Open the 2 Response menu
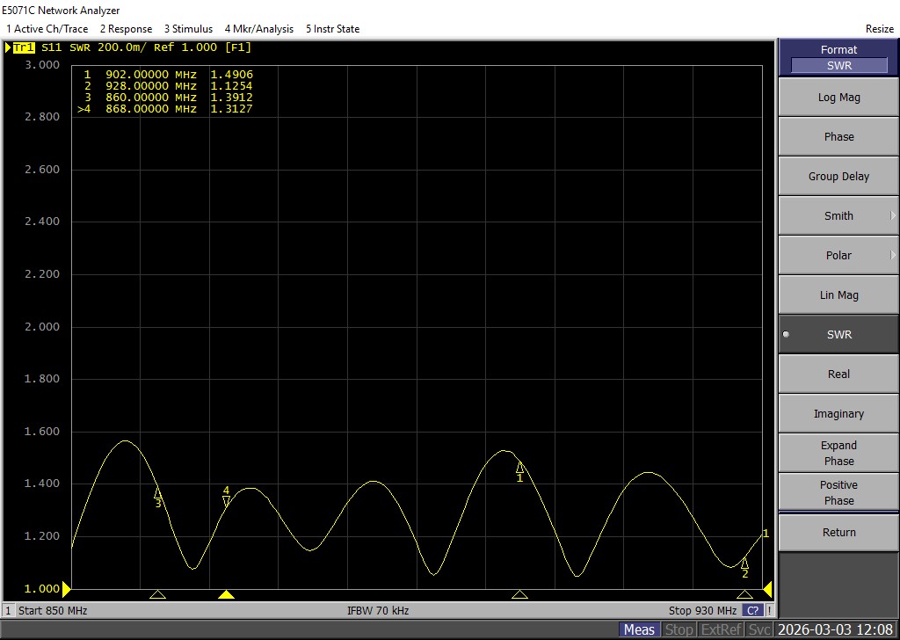Image resolution: width=900 pixels, height=640 pixels. pos(126,29)
